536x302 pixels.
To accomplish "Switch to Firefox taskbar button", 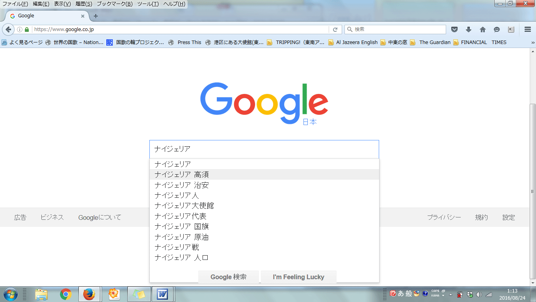I will (89, 294).
